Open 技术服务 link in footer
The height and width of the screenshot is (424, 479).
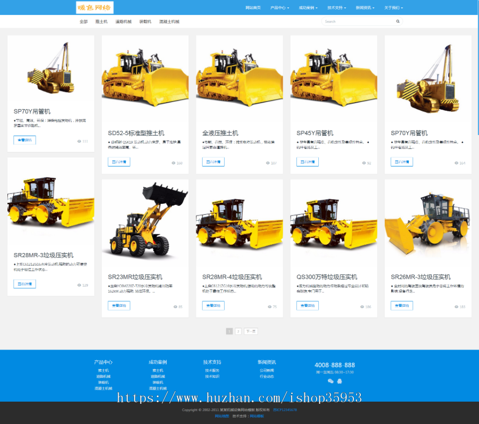[212, 370]
